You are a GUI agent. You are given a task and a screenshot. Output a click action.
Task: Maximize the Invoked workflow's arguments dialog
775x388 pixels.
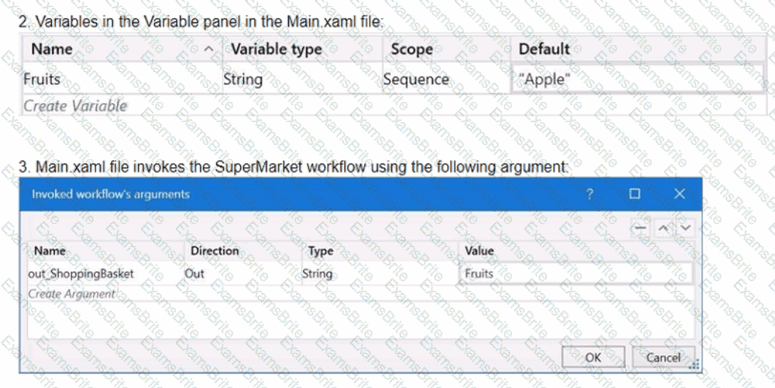click(635, 194)
